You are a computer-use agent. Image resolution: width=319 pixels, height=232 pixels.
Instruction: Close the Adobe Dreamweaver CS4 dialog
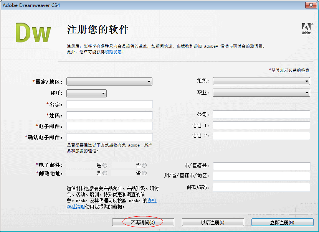click(x=311, y=5)
